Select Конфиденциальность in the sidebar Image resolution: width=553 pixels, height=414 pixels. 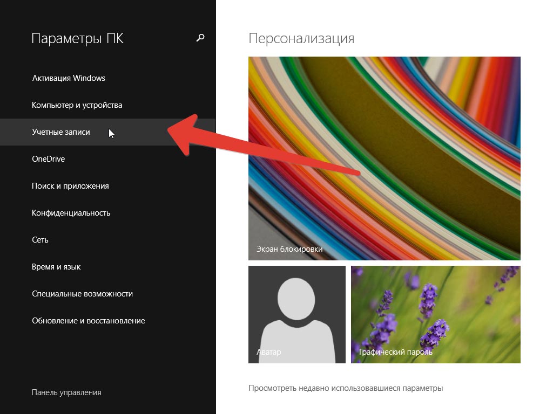(71, 213)
